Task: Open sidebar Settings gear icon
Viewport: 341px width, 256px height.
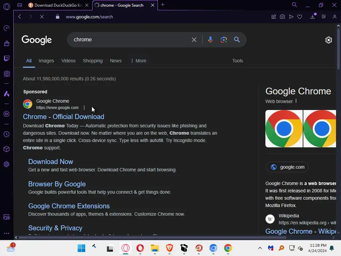Action: pos(7,164)
